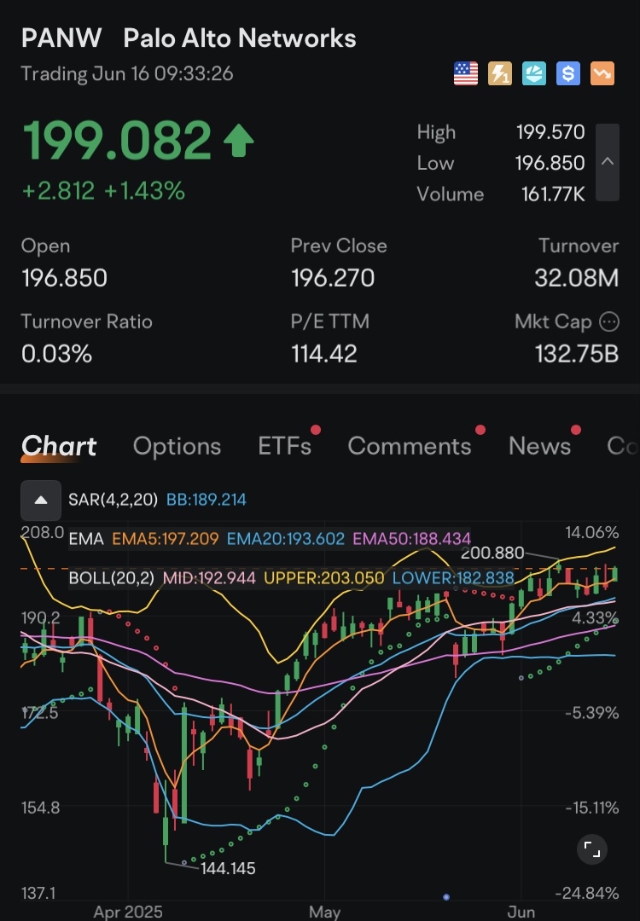Tap the High value 199.570

pyautogui.click(x=550, y=132)
